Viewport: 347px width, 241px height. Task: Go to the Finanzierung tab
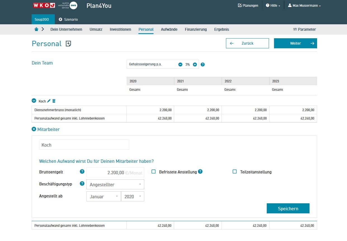(196, 29)
